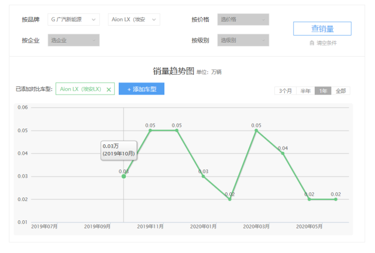Click 清空条件 to clear filters

pos(326,43)
